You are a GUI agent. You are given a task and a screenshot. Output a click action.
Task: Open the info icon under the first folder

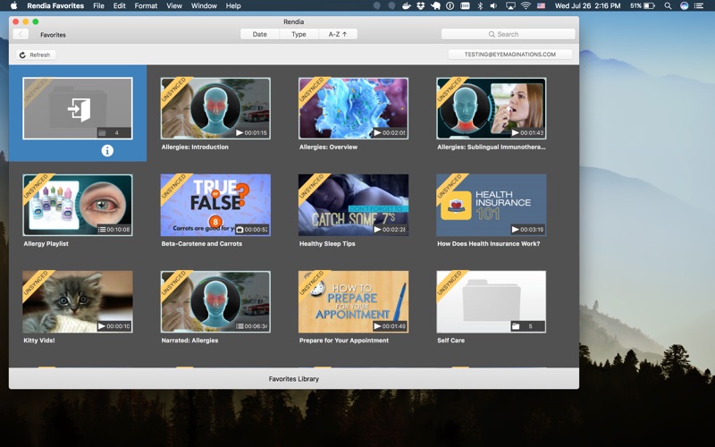107,150
